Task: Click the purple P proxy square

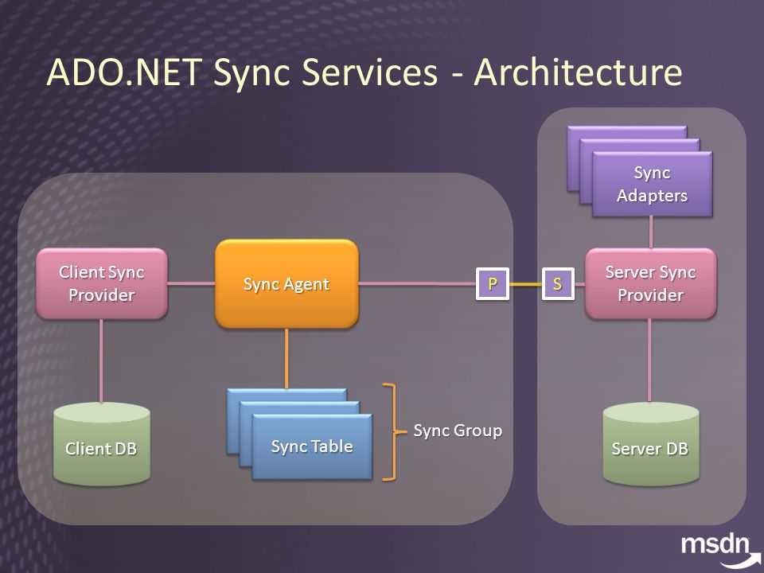Action: (x=493, y=283)
